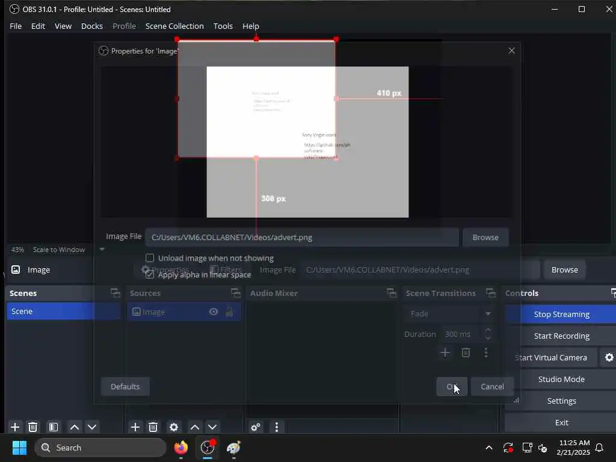
Task: Open Settings from Controls dock
Action: point(561,401)
